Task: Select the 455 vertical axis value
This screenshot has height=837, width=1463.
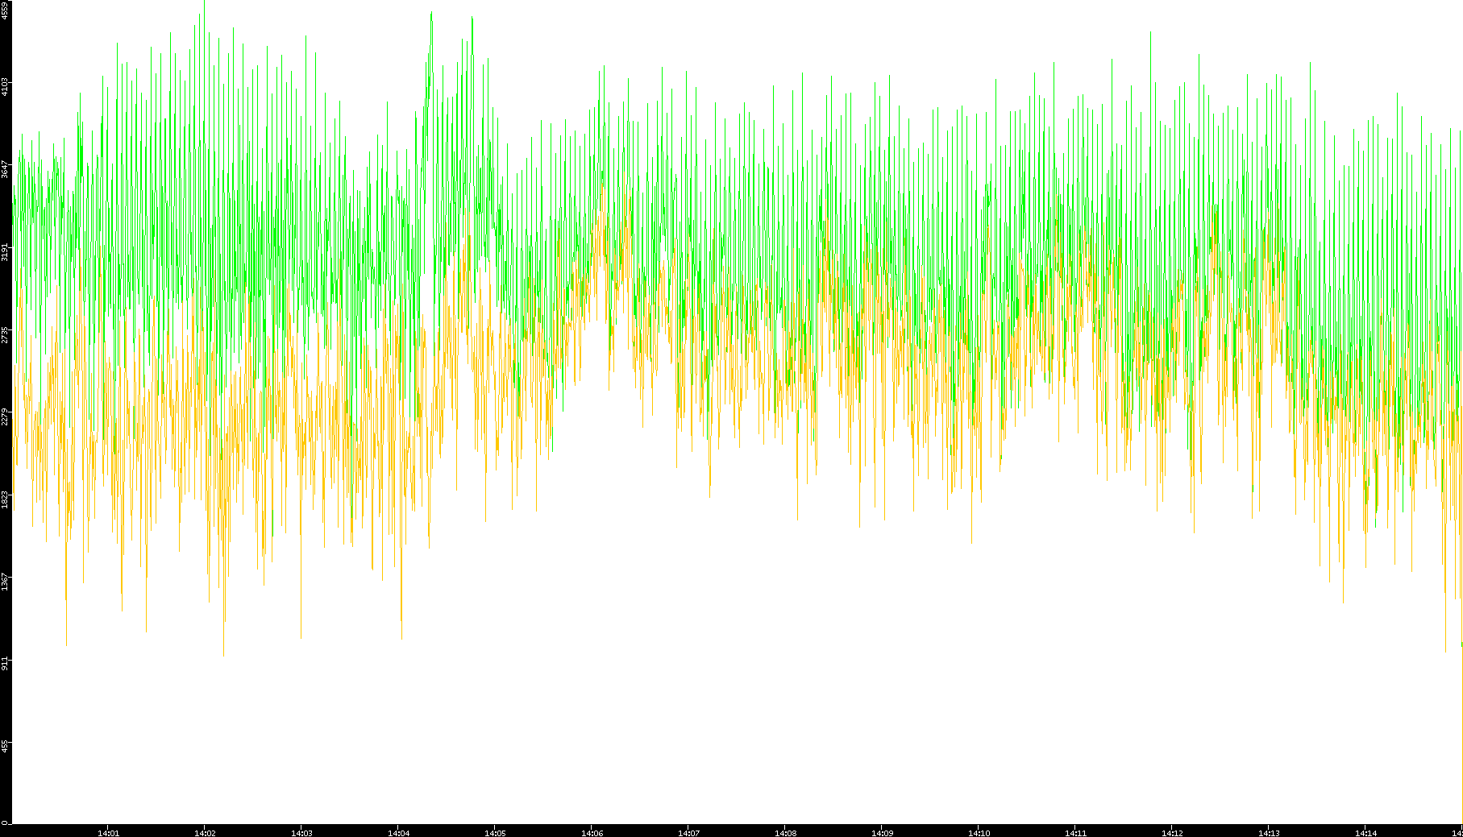Action: [x=5, y=747]
